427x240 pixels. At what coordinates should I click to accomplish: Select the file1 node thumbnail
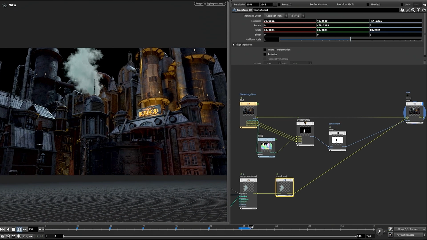pyautogui.click(x=249, y=111)
